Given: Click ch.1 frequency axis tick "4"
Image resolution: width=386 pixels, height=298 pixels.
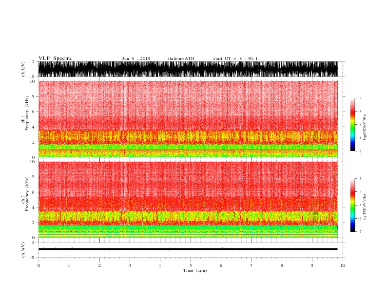Looking at the screenshot, I should point(34,127).
